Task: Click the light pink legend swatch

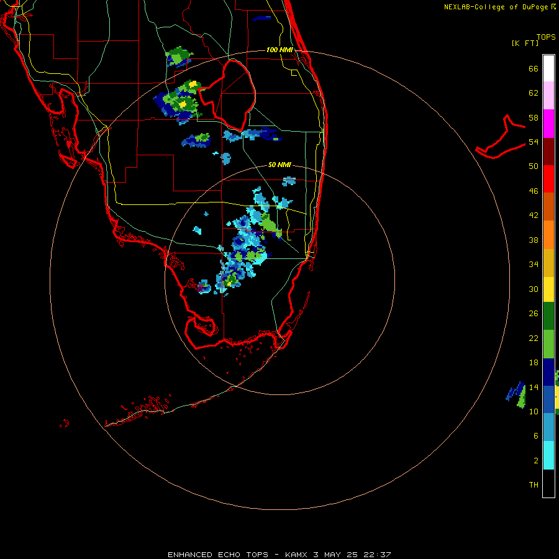Action: 548,95
